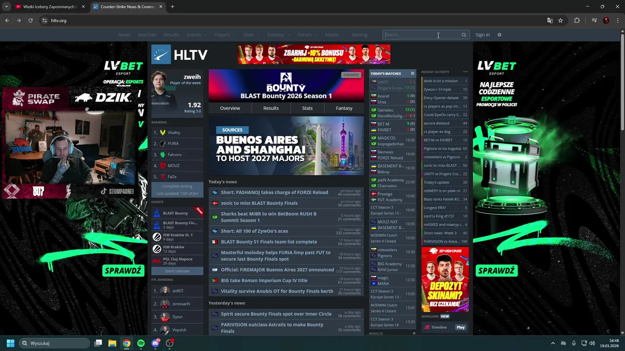Open BET-M vs FAVBET match
Image resolution: width=625 pixels, height=351 pixels.
pyautogui.click(x=393, y=127)
